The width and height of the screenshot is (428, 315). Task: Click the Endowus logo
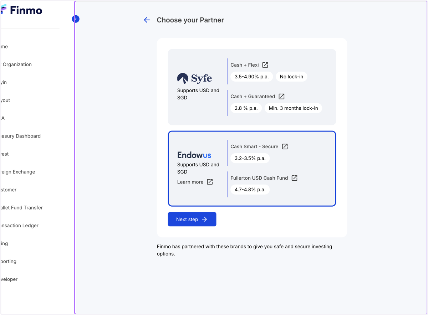point(194,155)
